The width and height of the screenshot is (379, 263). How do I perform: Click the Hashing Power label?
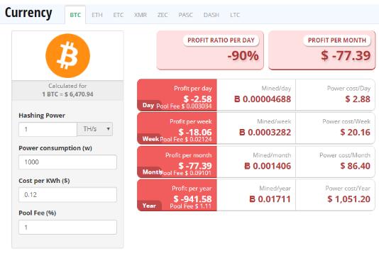[x=42, y=116]
